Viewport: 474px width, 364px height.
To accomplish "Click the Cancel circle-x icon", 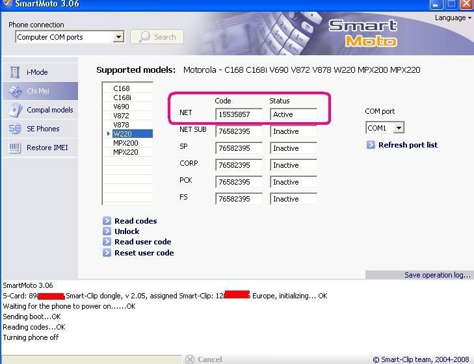I will tap(190, 359).
